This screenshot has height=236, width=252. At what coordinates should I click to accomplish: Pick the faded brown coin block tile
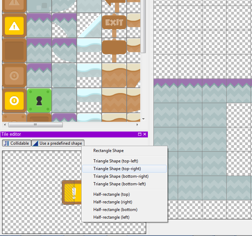click(x=14, y=76)
